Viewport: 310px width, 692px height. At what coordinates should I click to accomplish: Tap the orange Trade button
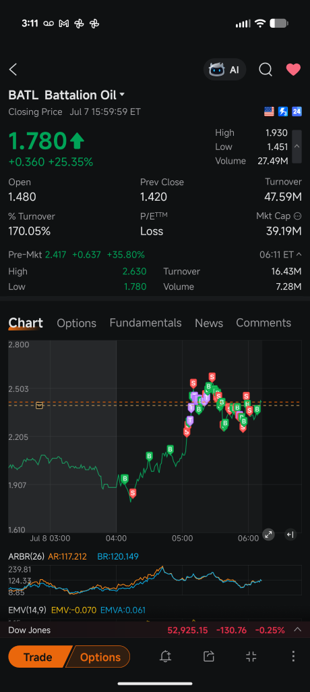[39, 657]
